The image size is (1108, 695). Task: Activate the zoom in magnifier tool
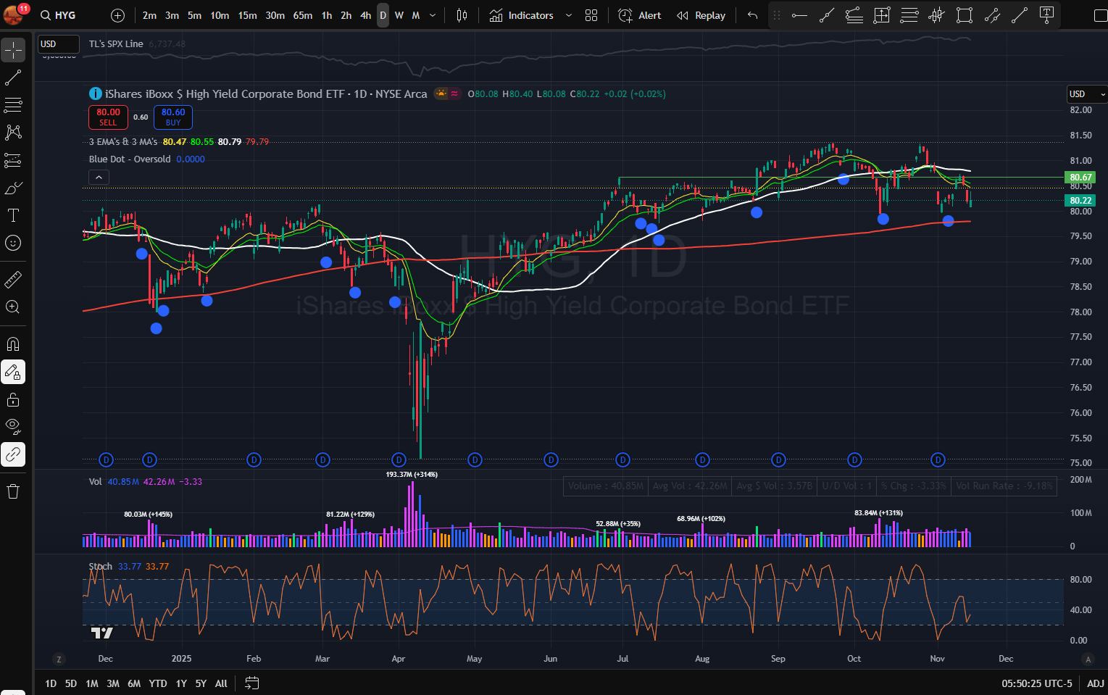tap(13, 307)
